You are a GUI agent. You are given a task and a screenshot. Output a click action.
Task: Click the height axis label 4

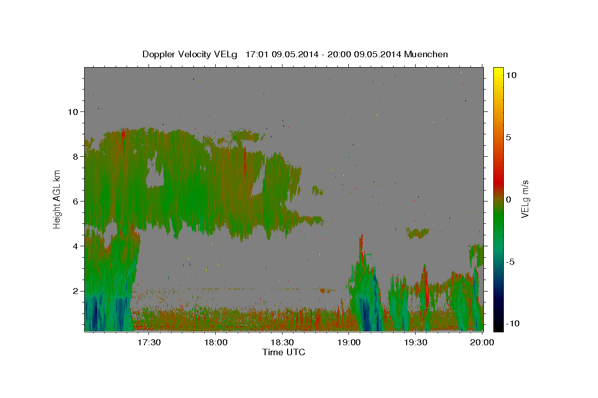pyautogui.click(x=76, y=246)
